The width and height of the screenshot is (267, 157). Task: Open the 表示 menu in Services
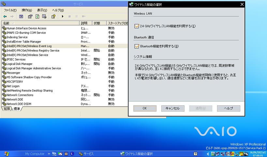click(x=42, y=10)
